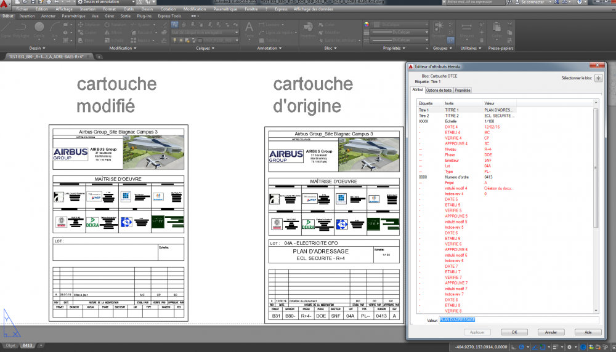
Task: Toggle object snap in status bar
Action: [543, 347]
